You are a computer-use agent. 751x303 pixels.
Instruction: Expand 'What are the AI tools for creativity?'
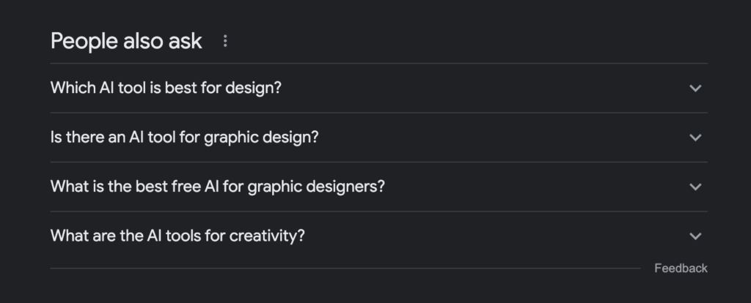[x=379, y=236]
